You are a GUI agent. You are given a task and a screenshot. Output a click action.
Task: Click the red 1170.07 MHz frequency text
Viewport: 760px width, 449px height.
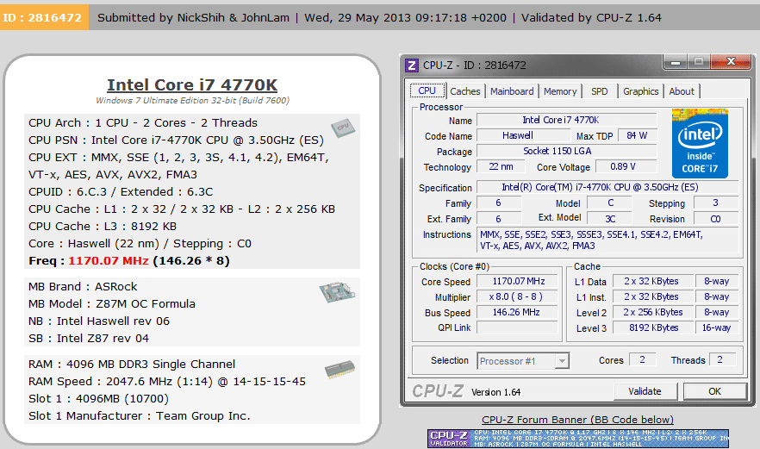(108, 261)
